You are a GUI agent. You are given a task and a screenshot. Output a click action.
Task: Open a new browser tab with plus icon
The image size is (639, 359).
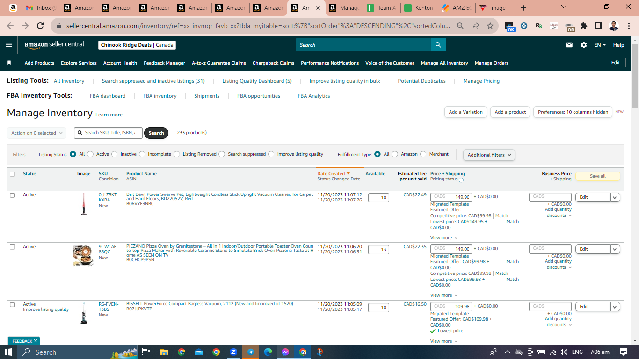click(523, 8)
